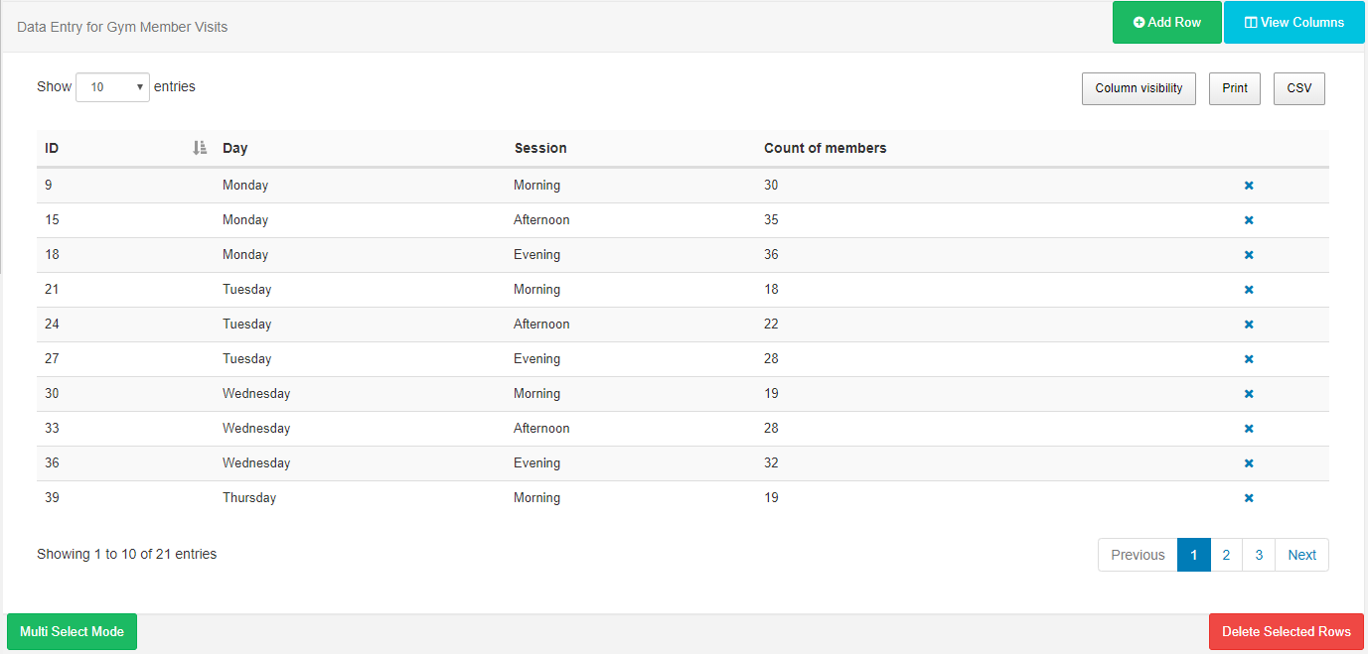Open the Show entries count dropdown

click(x=112, y=87)
